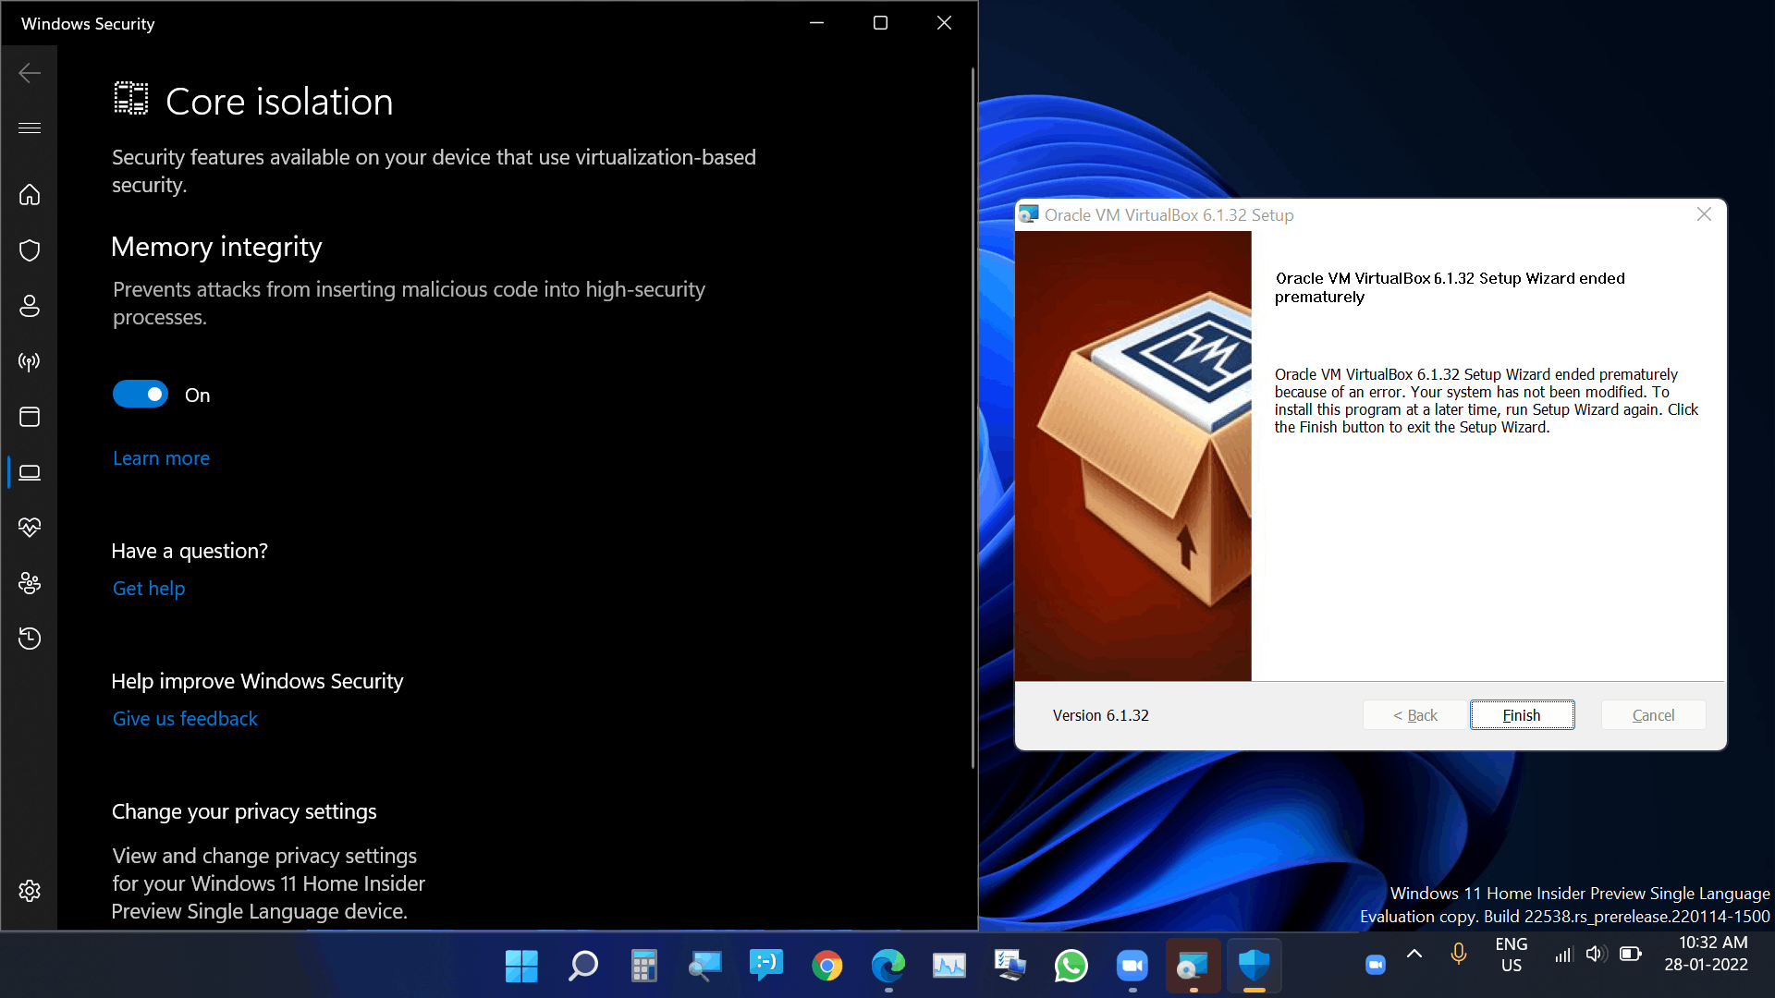Open Protection history clock icon
This screenshot has width=1775, height=998.
[30, 639]
